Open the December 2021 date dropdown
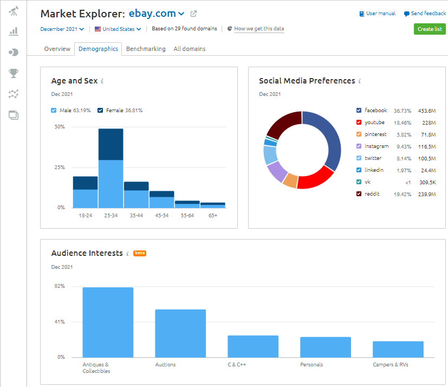 [62, 29]
